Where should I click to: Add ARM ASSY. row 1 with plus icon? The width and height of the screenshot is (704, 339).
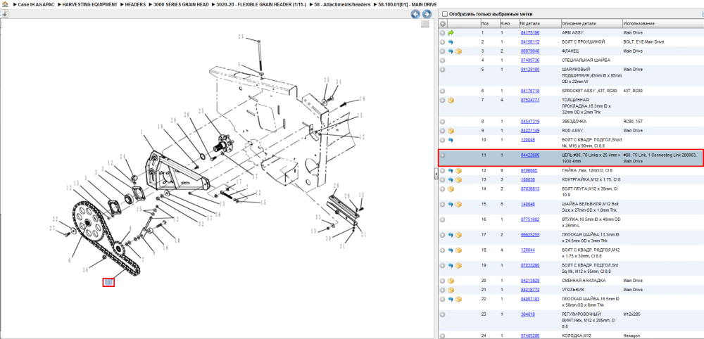pos(443,33)
